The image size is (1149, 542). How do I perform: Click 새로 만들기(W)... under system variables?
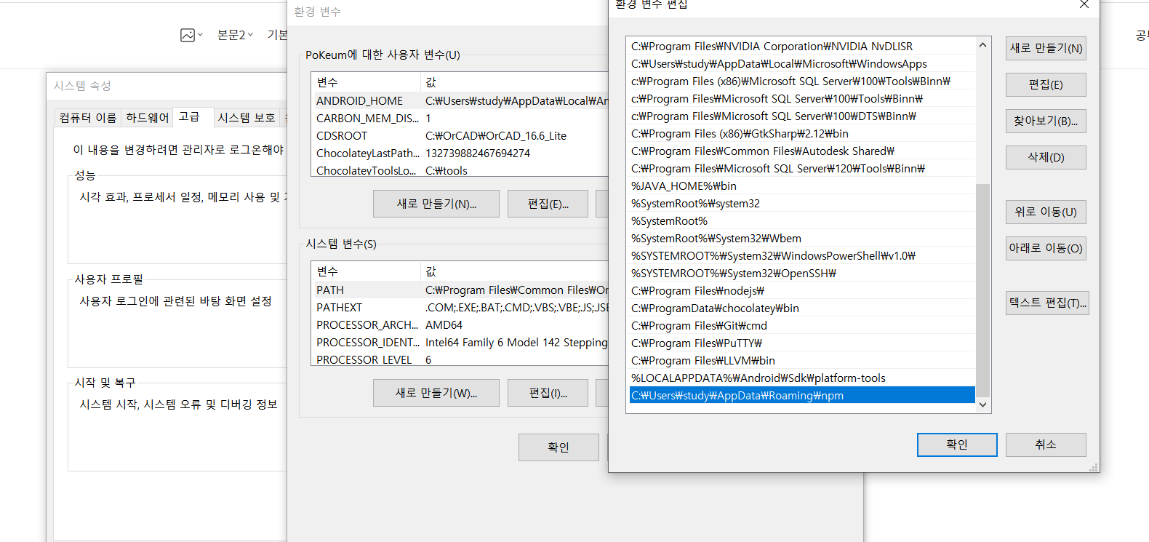tap(436, 393)
